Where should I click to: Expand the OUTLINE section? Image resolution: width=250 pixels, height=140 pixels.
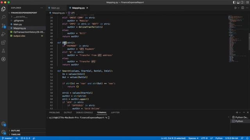(15, 131)
